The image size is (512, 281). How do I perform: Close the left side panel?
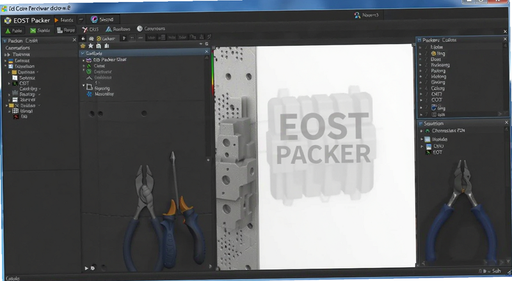[74, 40]
